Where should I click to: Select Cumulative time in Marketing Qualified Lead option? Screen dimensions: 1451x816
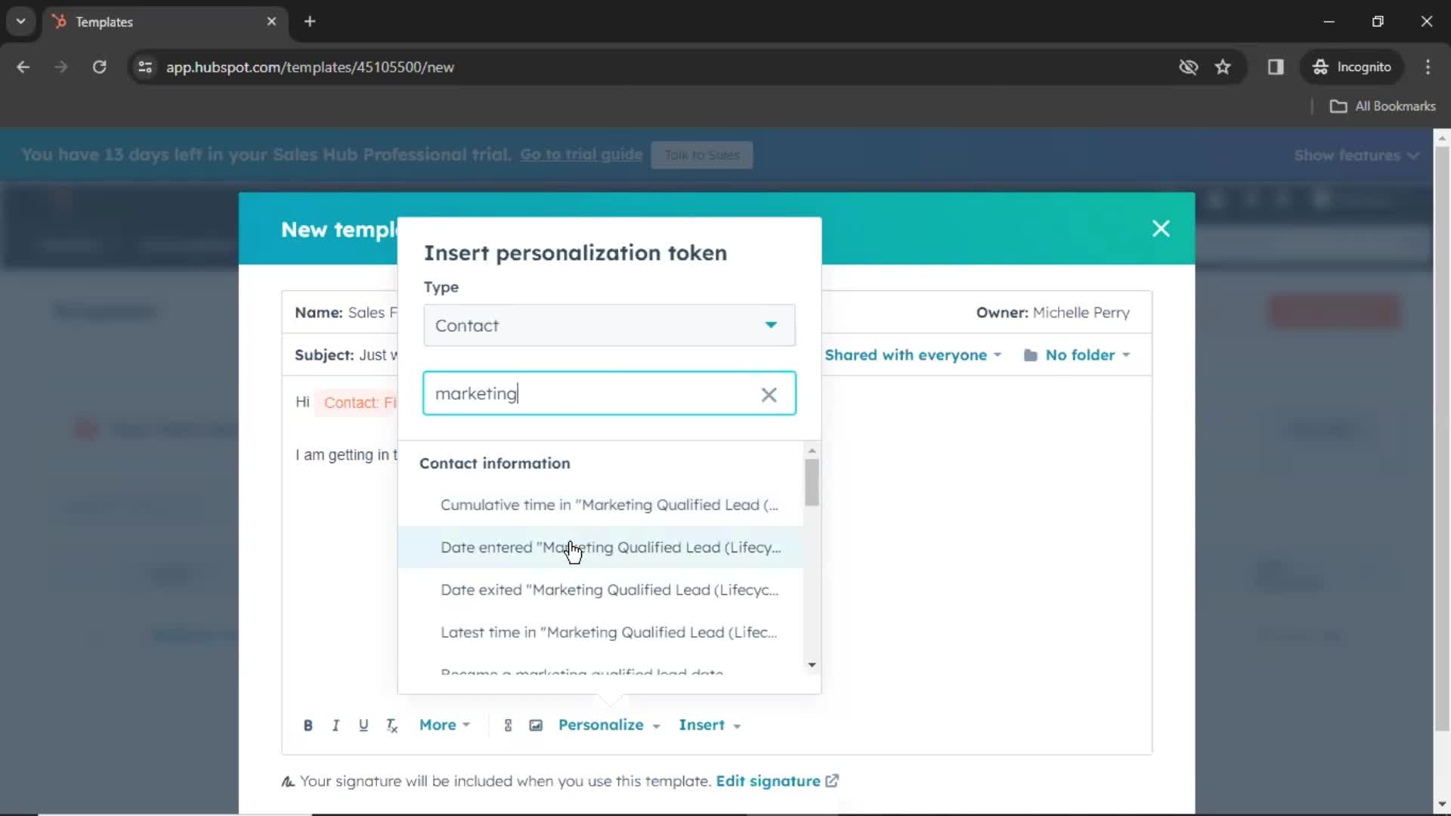[610, 504]
